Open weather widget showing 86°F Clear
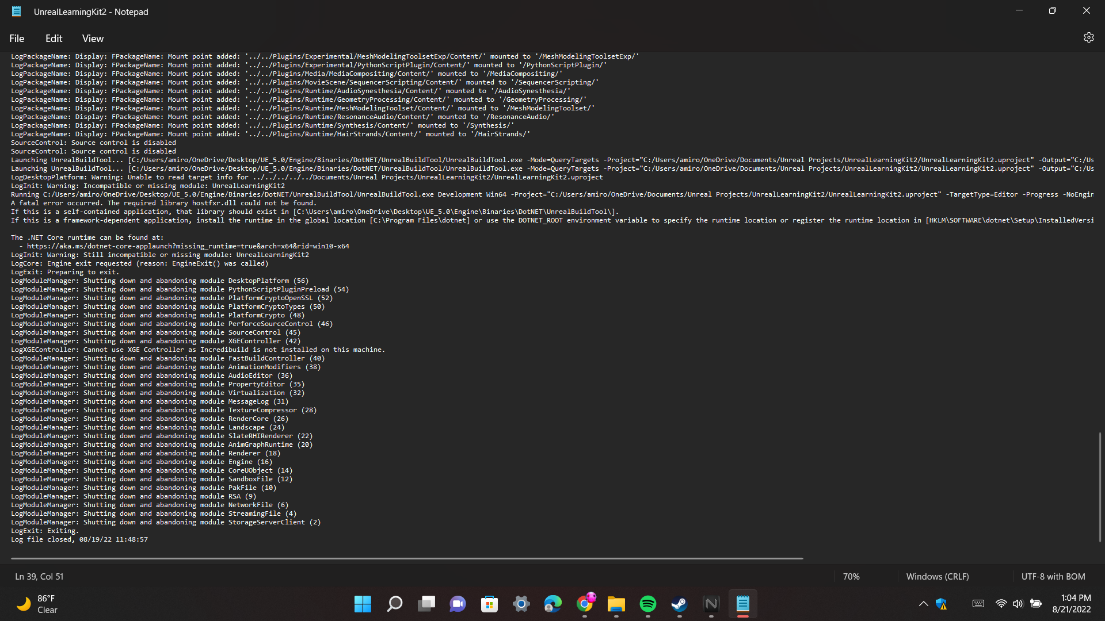Image resolution: width=1105 pixels, height=621 pixels. coord(38,604)
